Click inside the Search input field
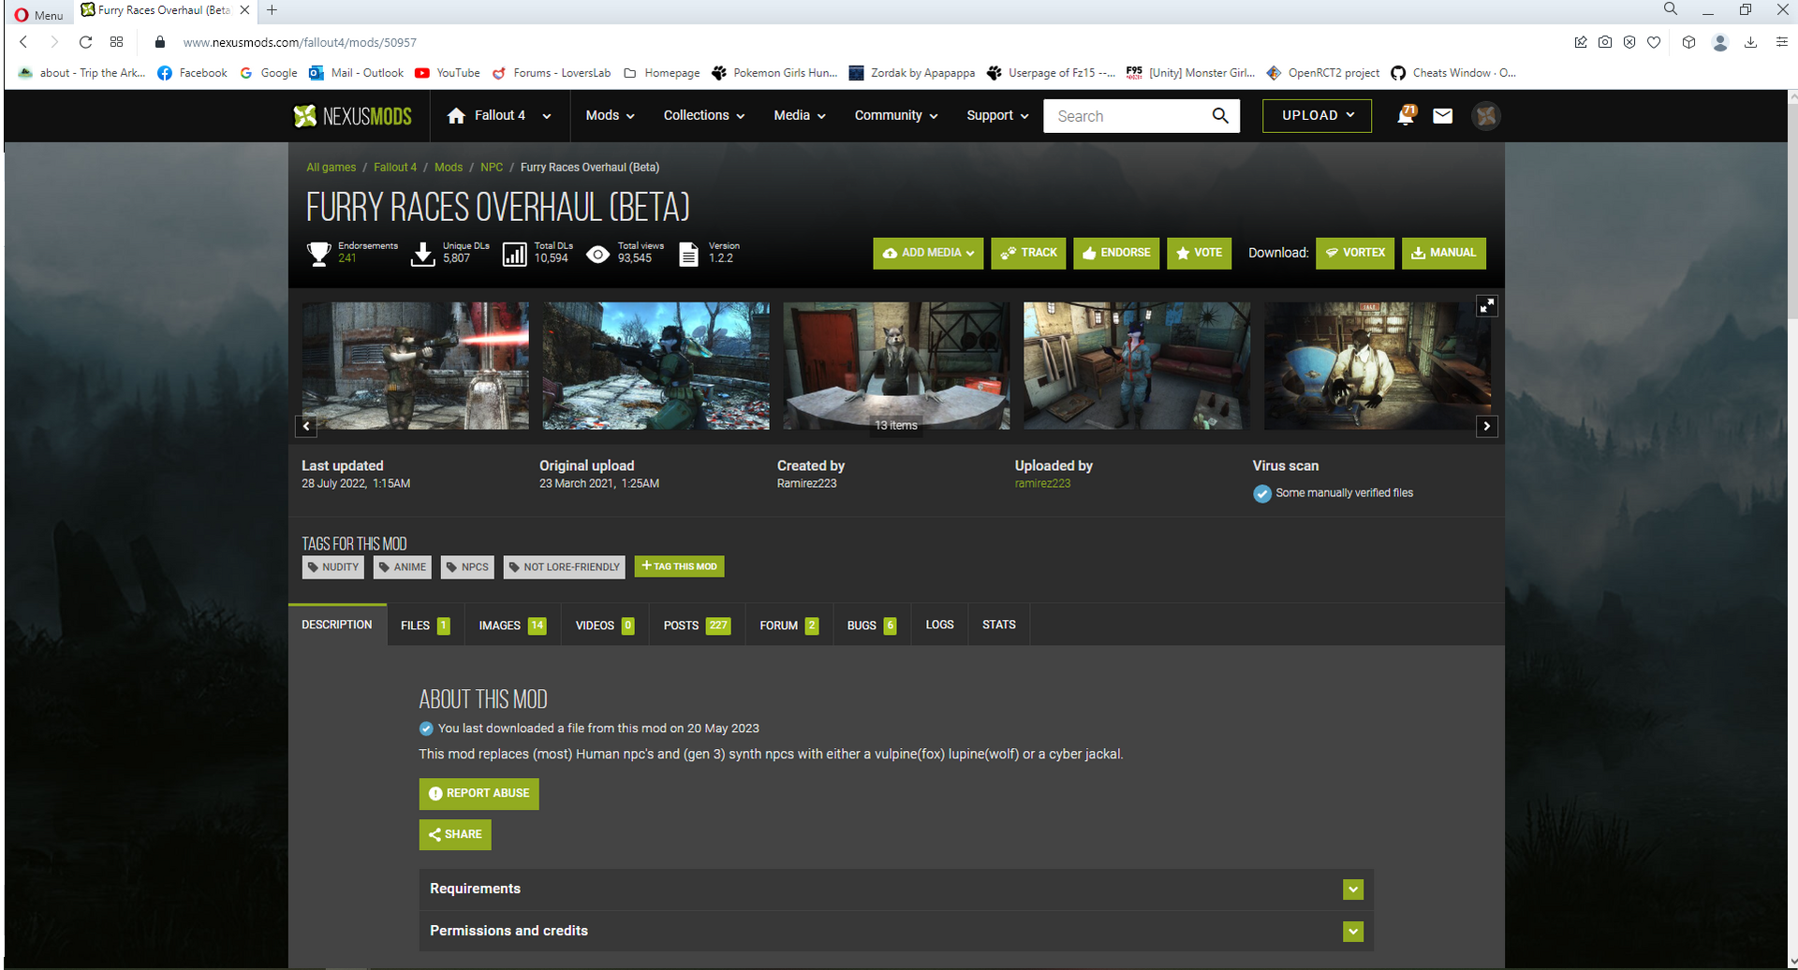 (x=1127, y=116)
